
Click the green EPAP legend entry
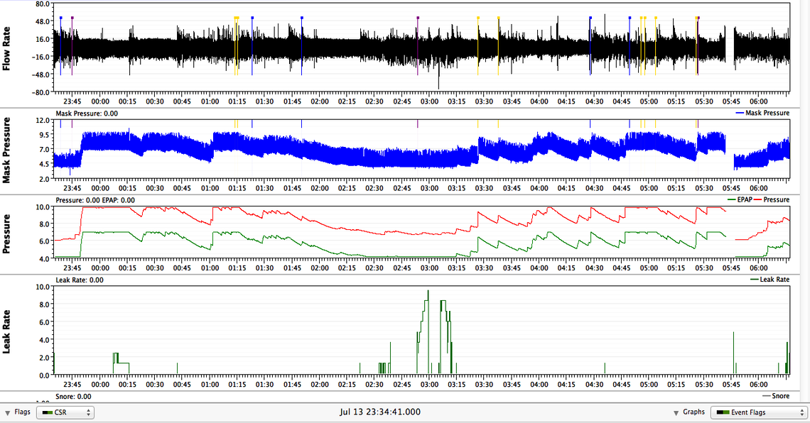click(739, 199)
